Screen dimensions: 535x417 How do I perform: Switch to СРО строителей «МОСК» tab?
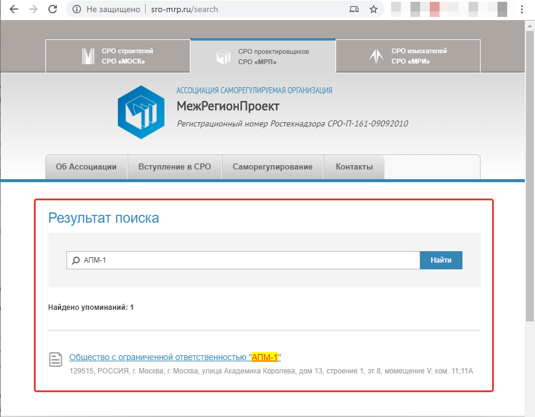point(118,56)
